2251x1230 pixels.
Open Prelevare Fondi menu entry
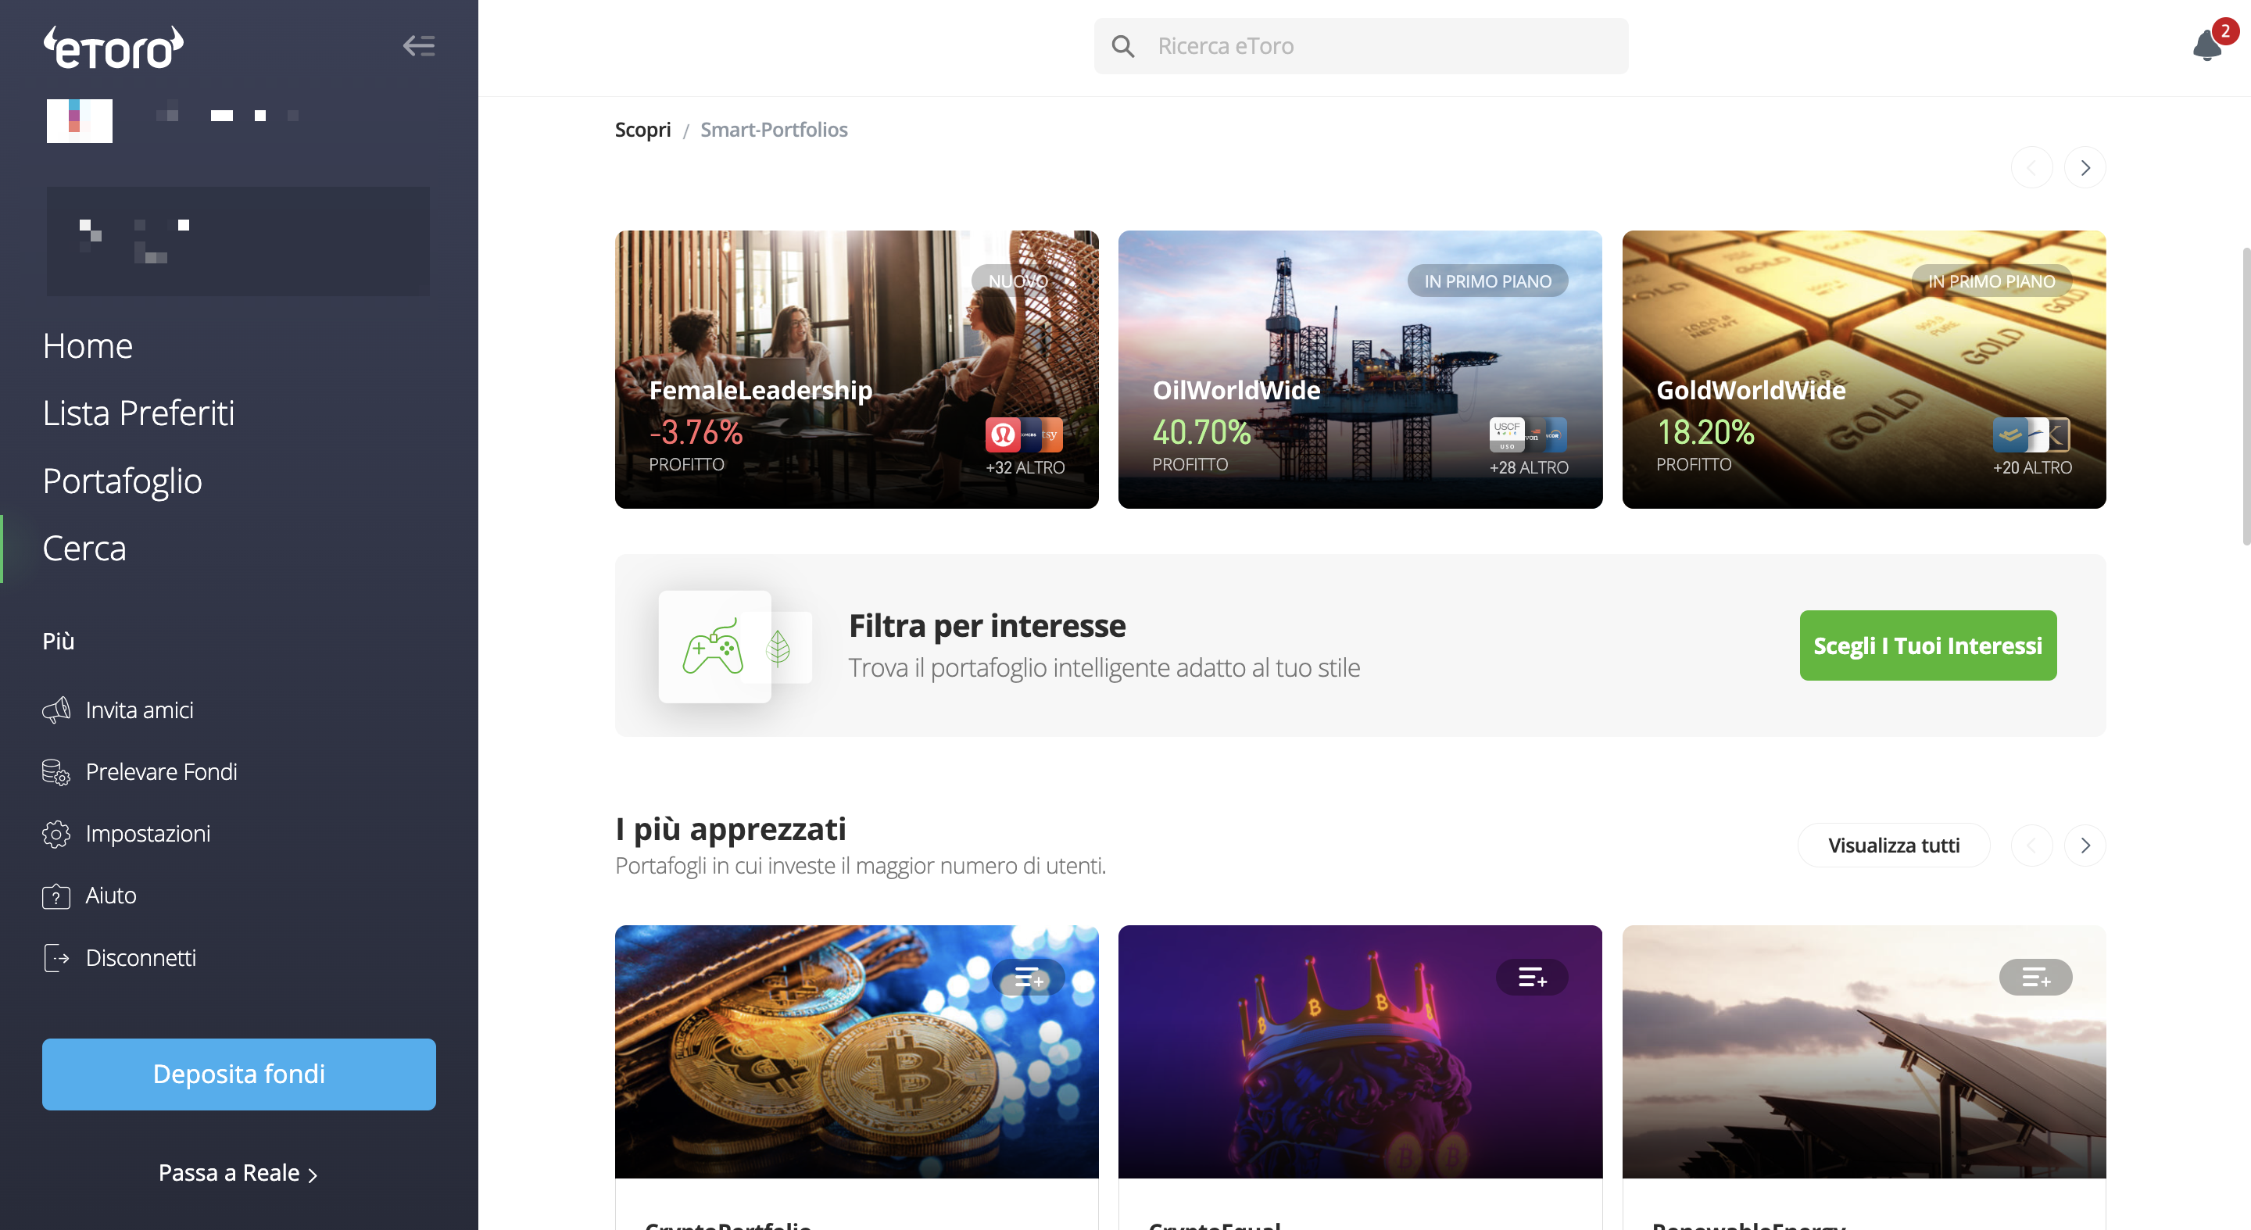click(162, 772)
